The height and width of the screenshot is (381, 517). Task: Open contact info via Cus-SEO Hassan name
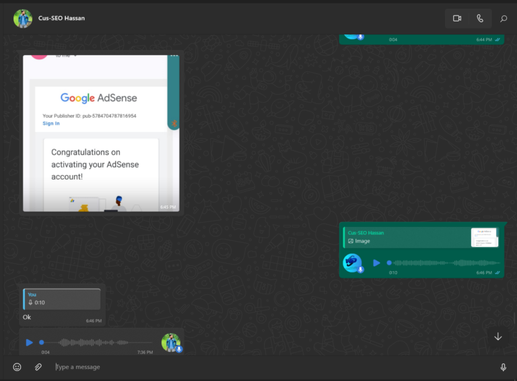(62, 18)
